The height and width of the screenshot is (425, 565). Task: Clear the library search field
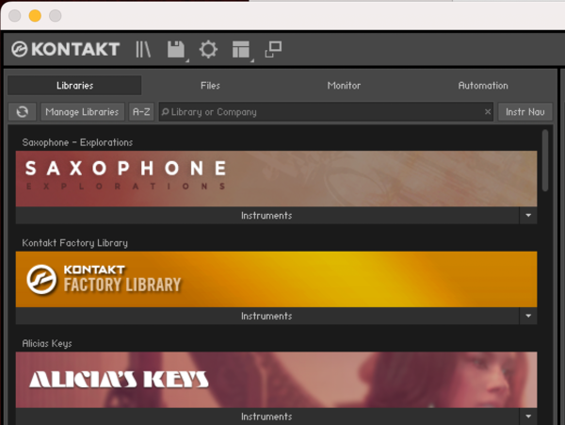(488, 112)
